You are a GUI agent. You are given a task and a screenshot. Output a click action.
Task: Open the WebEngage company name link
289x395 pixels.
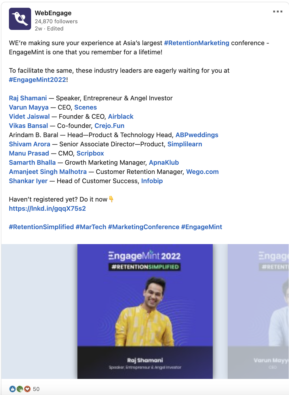pos(53,13)
